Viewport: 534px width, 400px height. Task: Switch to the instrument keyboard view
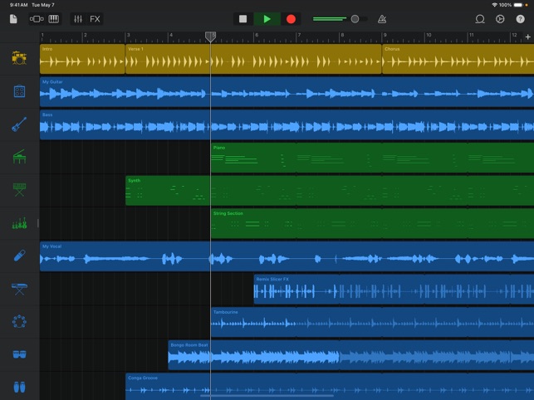coord(54,19)
